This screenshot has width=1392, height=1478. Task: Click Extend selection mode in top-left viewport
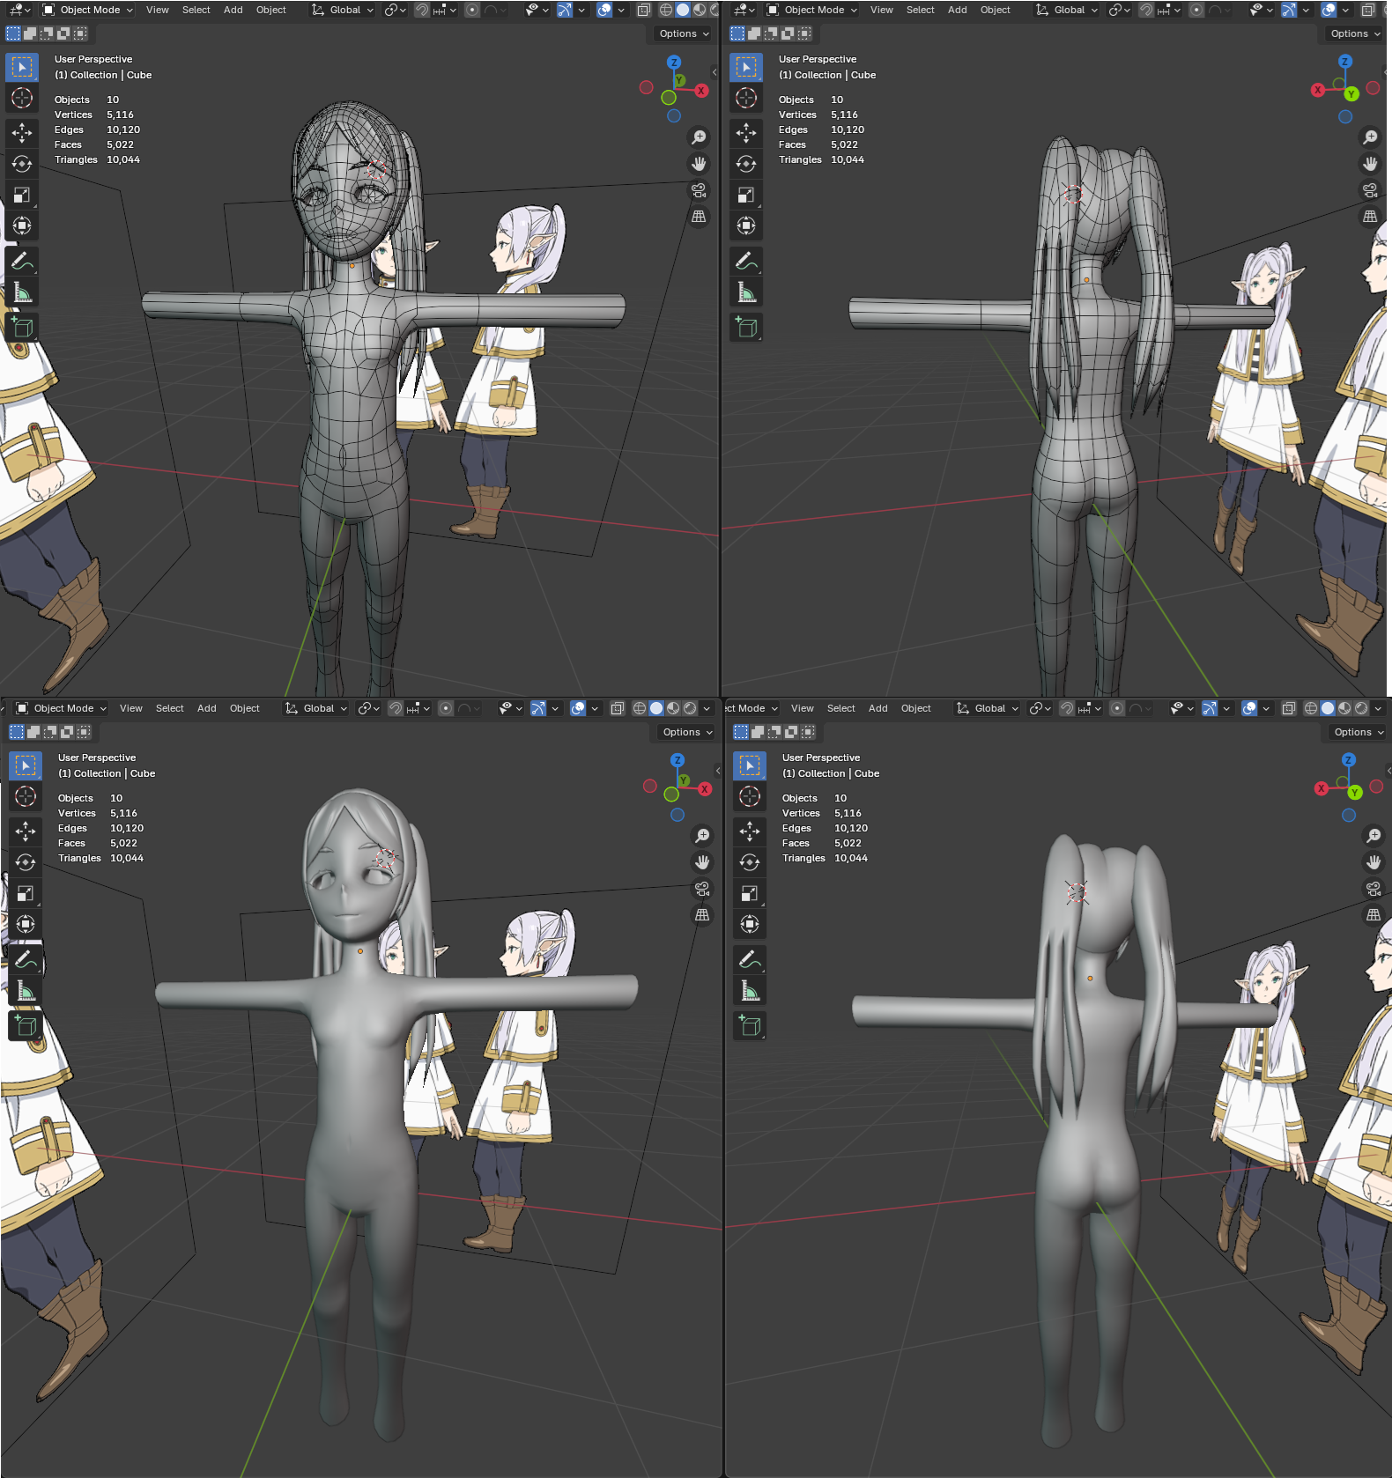click(x=30, y=33)
